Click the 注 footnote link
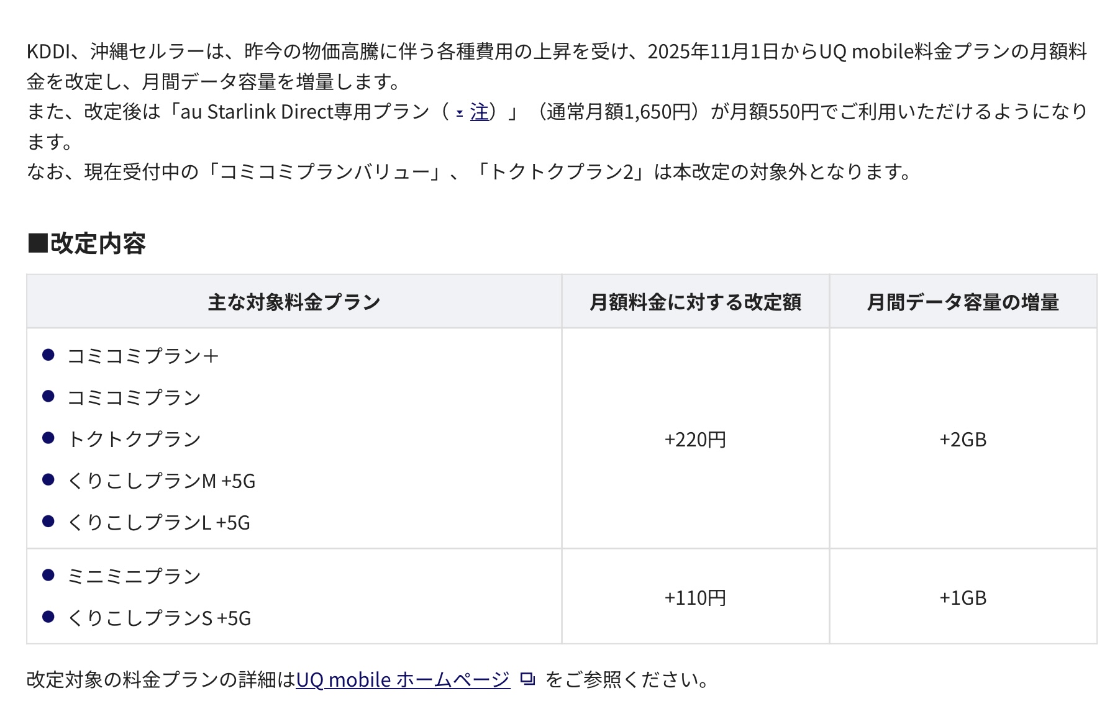This screenshot has width=1120, height=719. pos(479,112)
